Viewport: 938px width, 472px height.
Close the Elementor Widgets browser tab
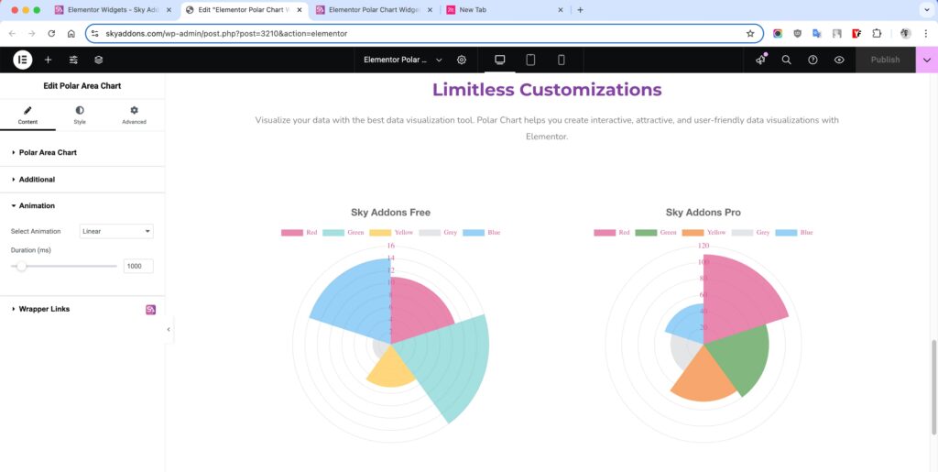pos(169,10)
